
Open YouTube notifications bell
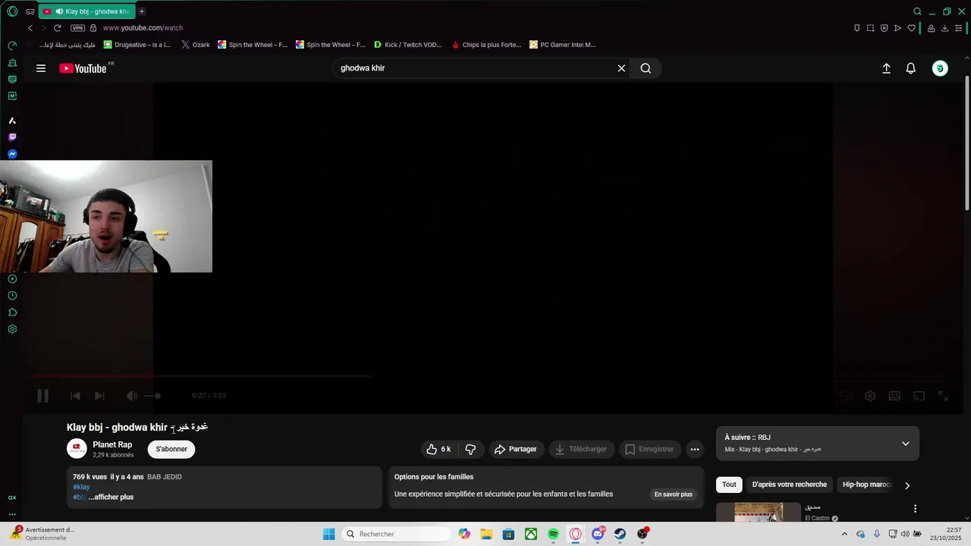[911, 68]
